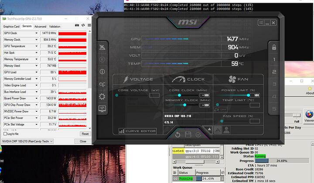Open Afterburner hardware monitor icon

click(102, 109)
